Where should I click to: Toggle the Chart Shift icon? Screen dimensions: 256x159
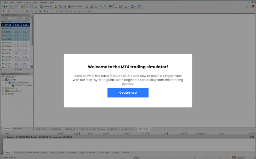click(x=120, y=6)
